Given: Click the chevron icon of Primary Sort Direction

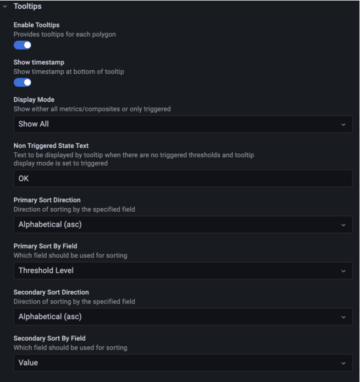Looking at the screenshot, I should [343, 225].
